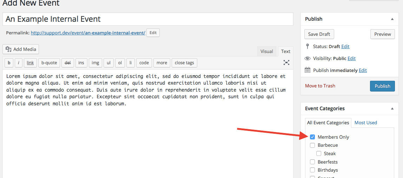Insert a b-quote tag
Viewport: 403px width, 178px height.
49,63
